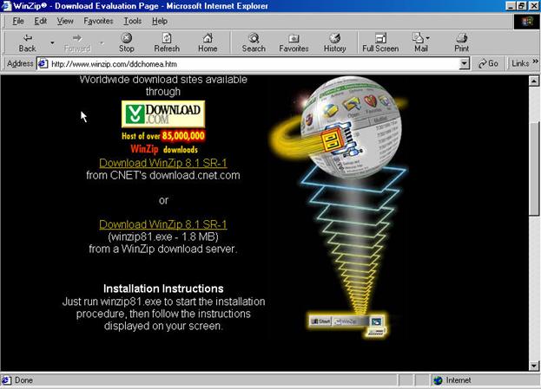
Task: Open the Tools menu
Action: pos(133,21)
